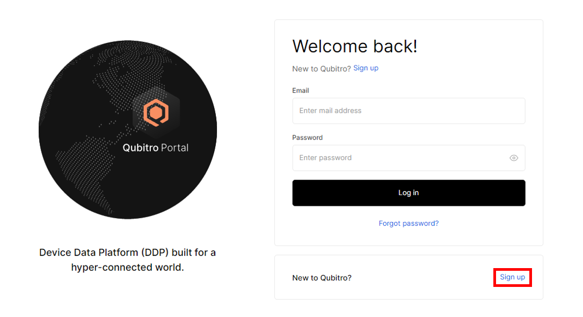Toggle password visibility eye icon
The image size is (583, 317).
click(513, 158)
